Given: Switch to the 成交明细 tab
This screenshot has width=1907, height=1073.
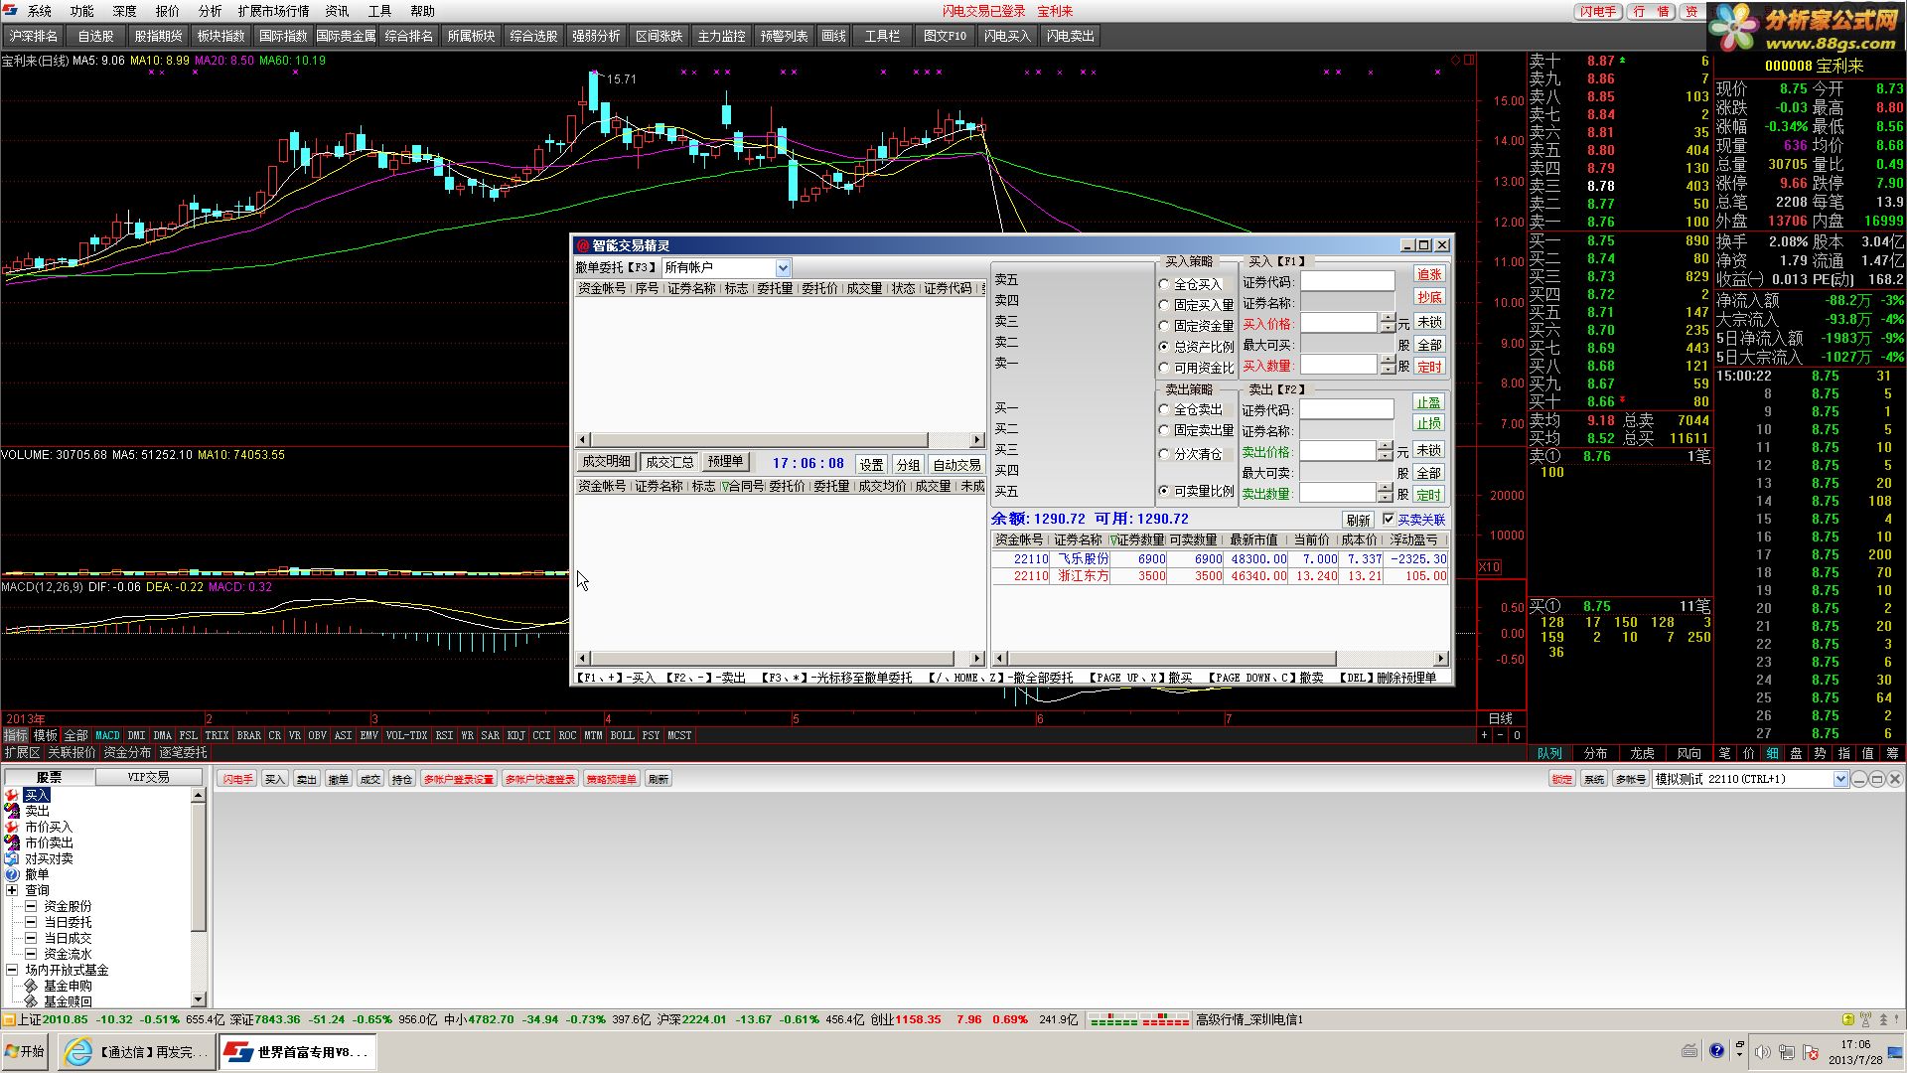Looking at the screenshot, I should [606, 462].
